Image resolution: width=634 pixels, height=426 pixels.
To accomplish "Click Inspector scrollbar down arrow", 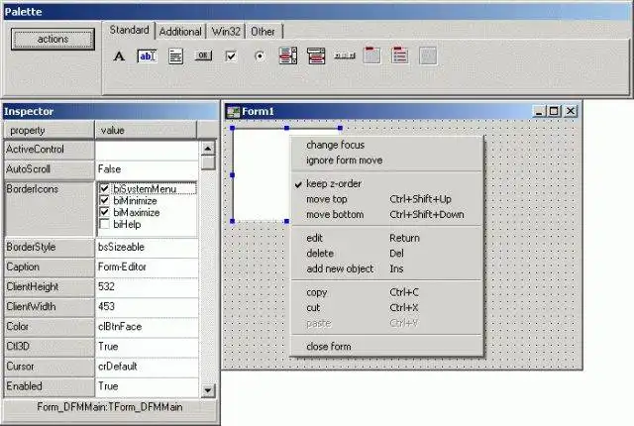I will [208, 390].
